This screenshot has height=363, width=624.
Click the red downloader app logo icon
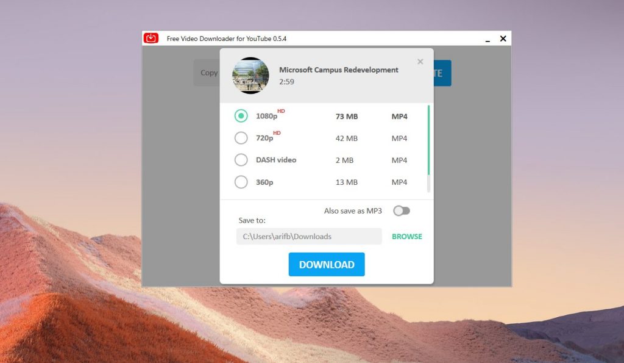click(151, 38)
